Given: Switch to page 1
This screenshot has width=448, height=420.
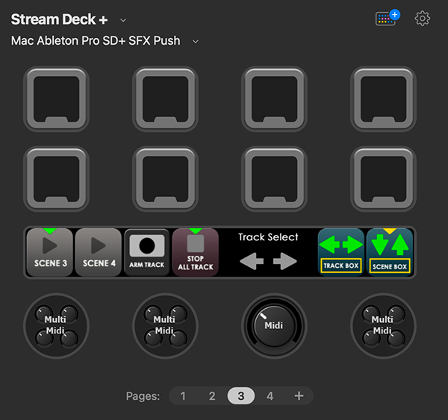Looking at the screenshot, I should (183, 396).
